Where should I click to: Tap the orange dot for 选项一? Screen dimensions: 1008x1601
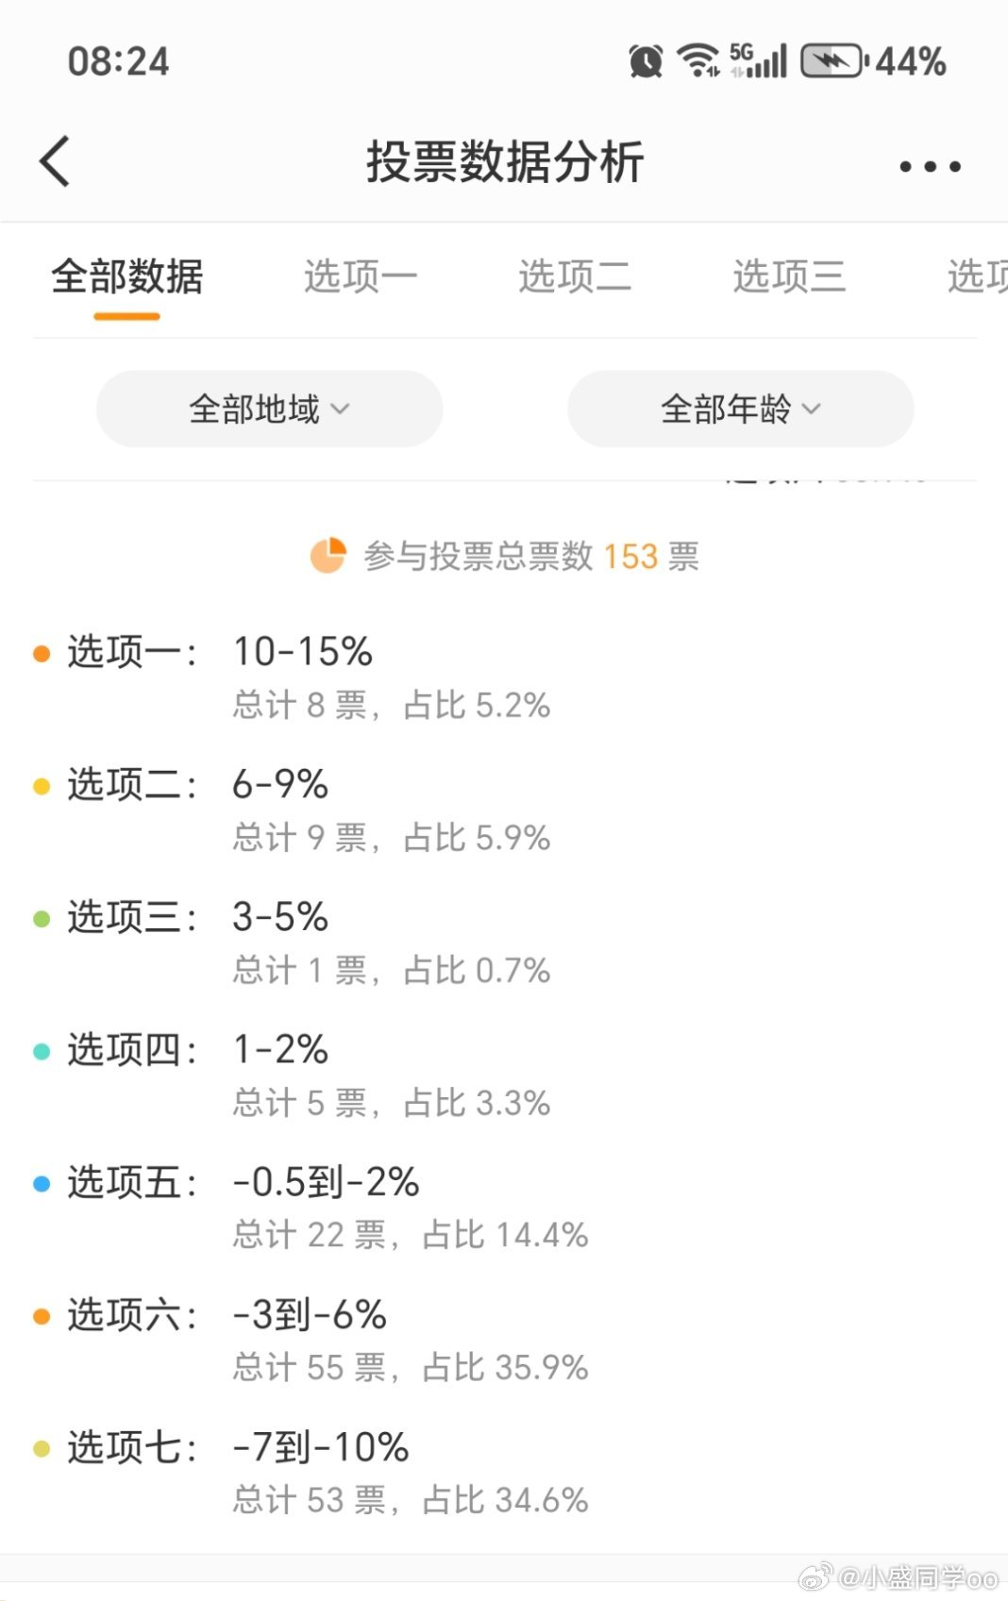point(42,654)
